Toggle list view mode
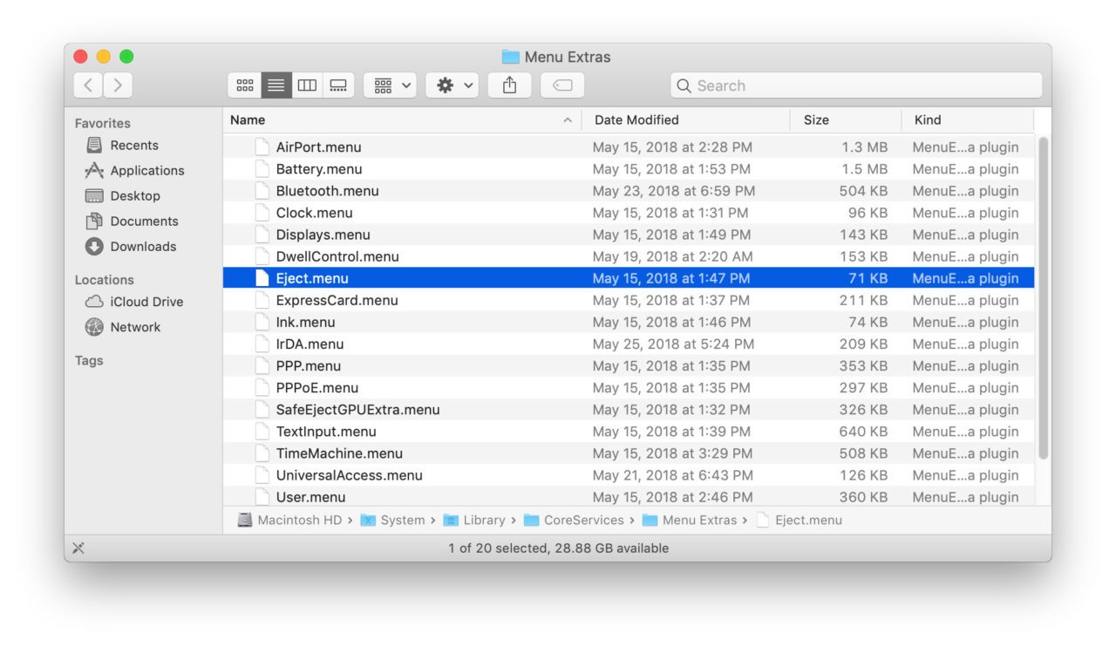Screen dimensions: 1116x647 coord(276,85)
